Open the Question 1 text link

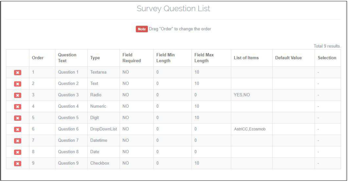click(68, 72)
